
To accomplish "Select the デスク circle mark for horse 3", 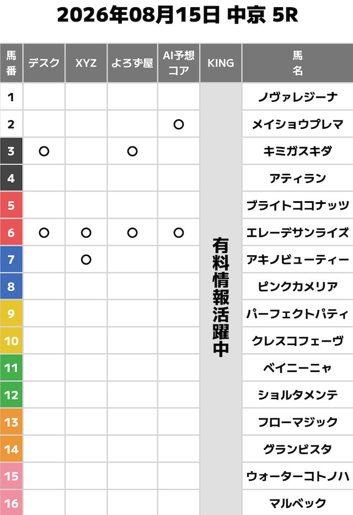I will [44, 151].
